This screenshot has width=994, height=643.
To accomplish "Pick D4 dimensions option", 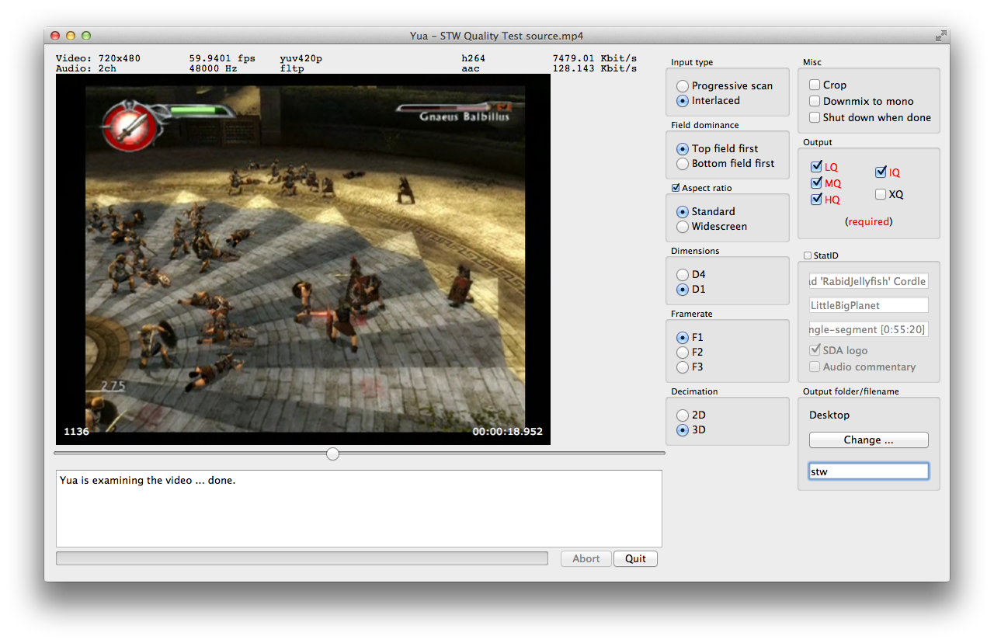I will coord(683,275).
